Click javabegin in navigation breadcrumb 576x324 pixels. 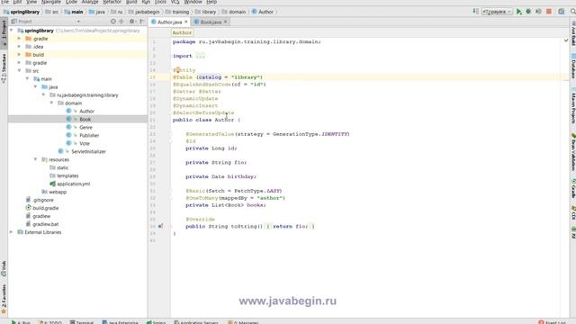click(144, 12)
